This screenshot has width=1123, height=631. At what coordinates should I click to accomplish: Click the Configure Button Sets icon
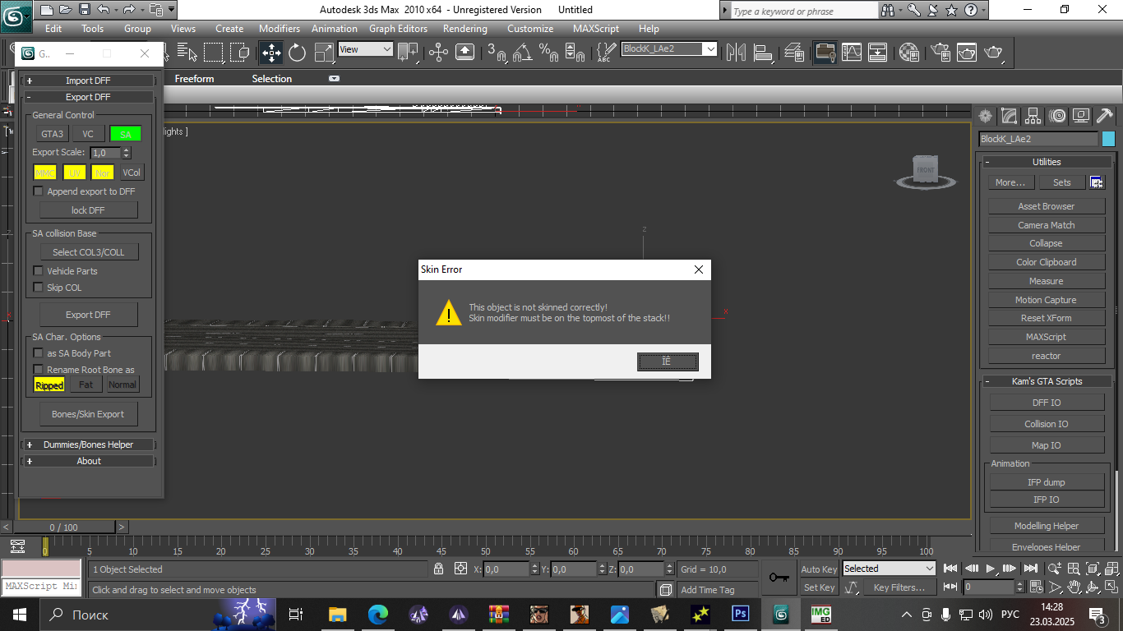point(1097,182)
